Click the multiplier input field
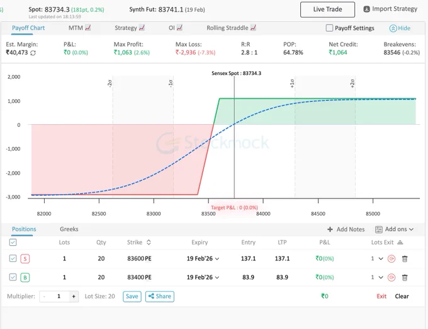The image size is (428, 329). coord(59,296)
